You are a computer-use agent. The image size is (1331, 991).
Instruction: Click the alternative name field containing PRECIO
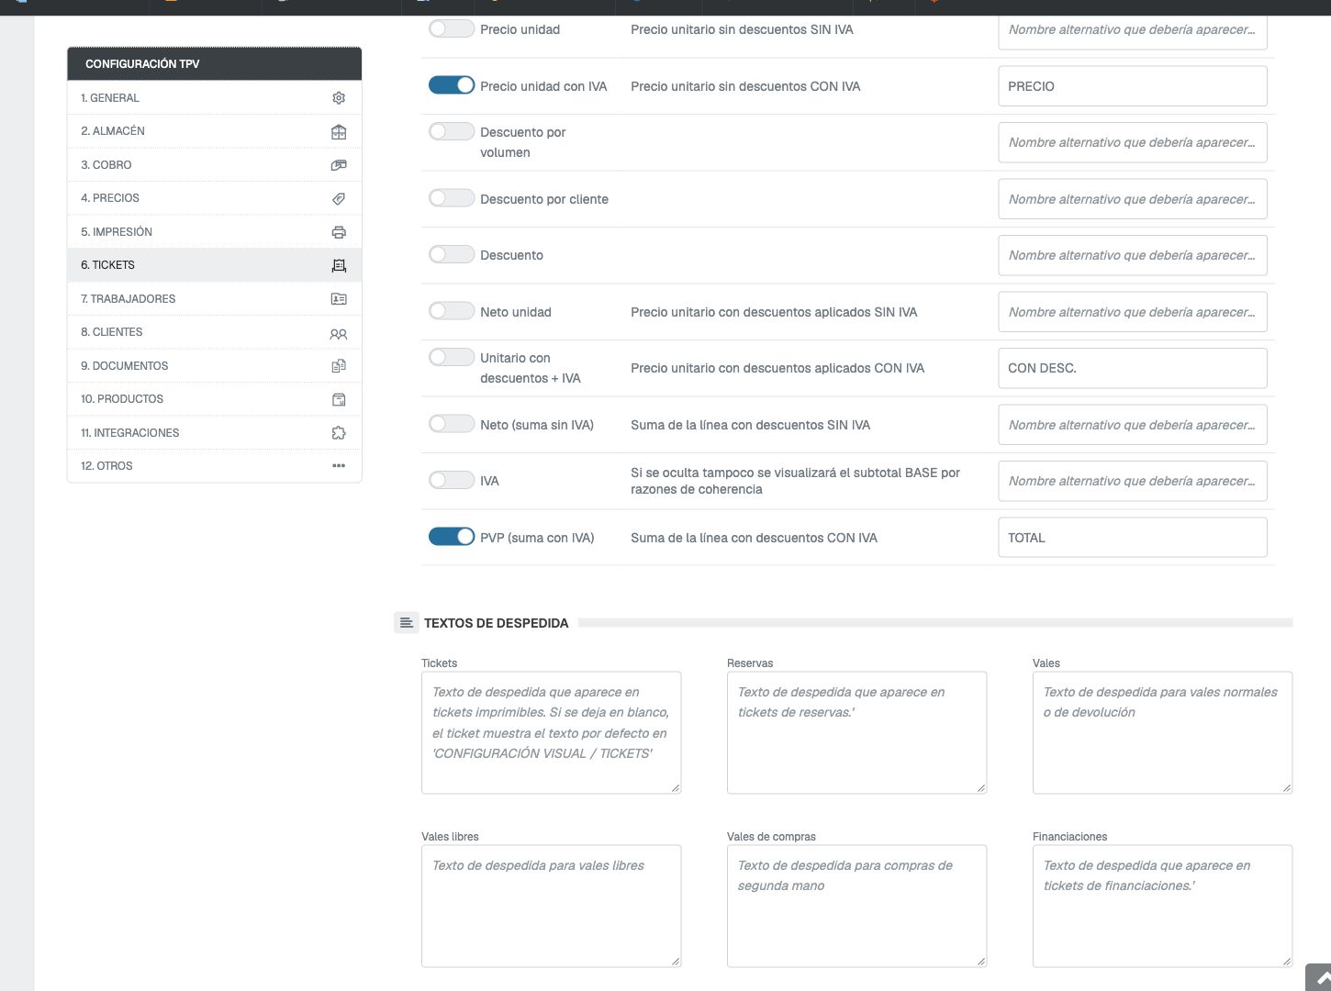1133,86
